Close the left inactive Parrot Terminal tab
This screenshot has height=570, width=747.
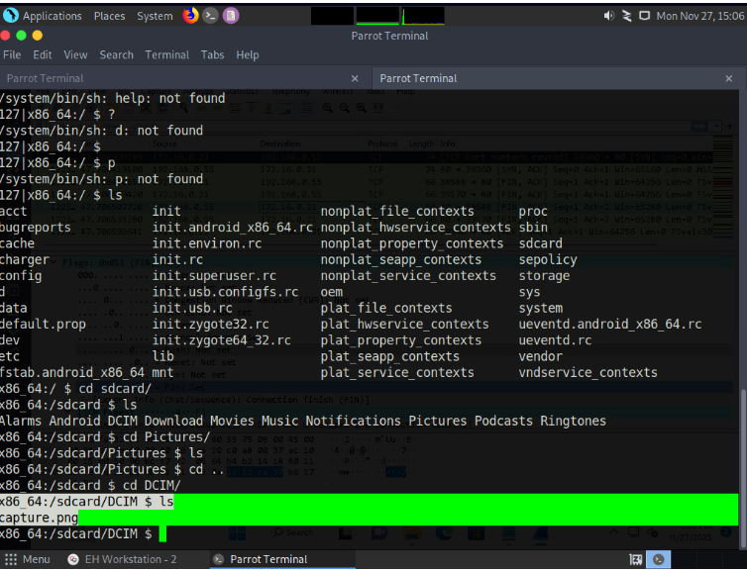tap(355, 78)
